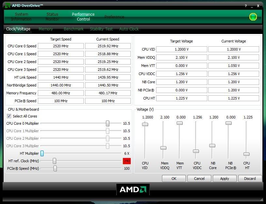Viewport: 266px width, 204px height.
Task: Switch to the Status Monitor tab
Action: (52, 17)
